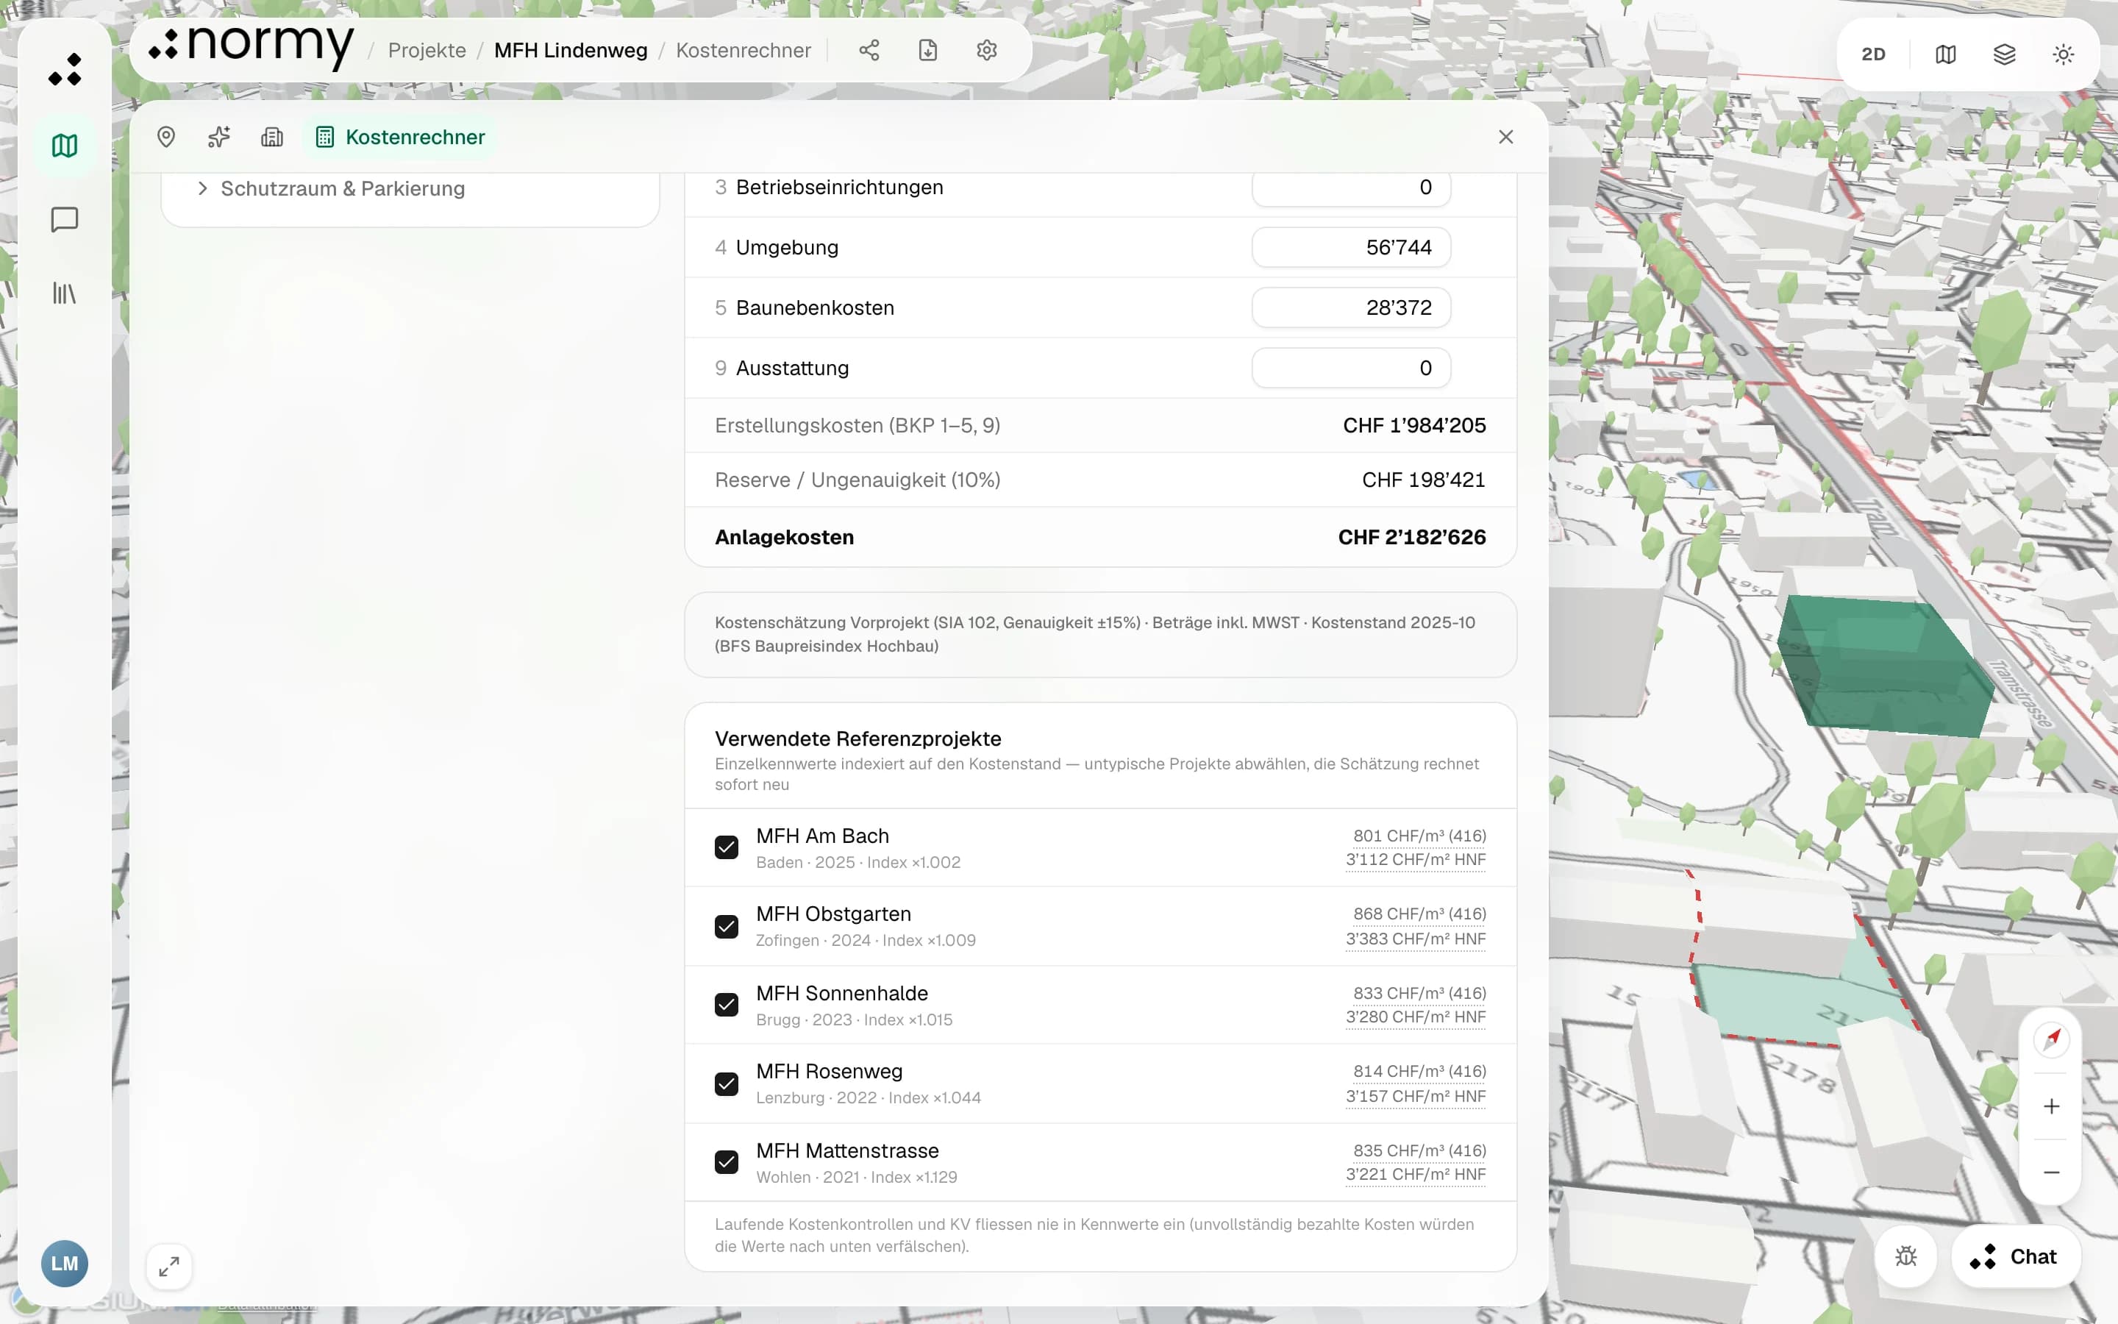2118x1324 pixels.
Task: Reset map orientation with compass
Action: pyautogui.click(x=2052, y=1039)
